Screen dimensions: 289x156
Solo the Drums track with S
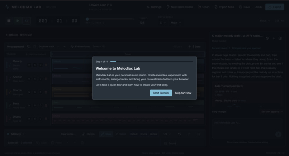35,119
